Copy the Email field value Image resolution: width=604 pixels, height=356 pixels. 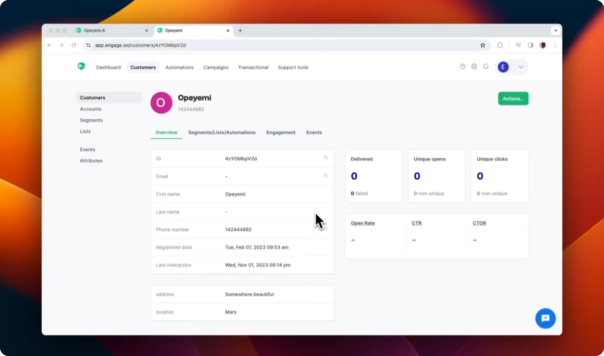tap(326, 176)
